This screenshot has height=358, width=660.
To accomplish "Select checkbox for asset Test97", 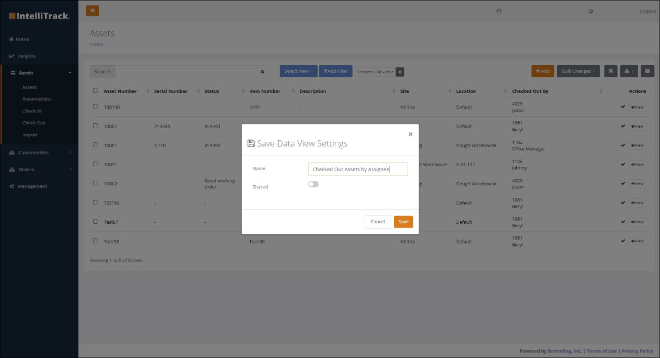I will click(96, 221).
